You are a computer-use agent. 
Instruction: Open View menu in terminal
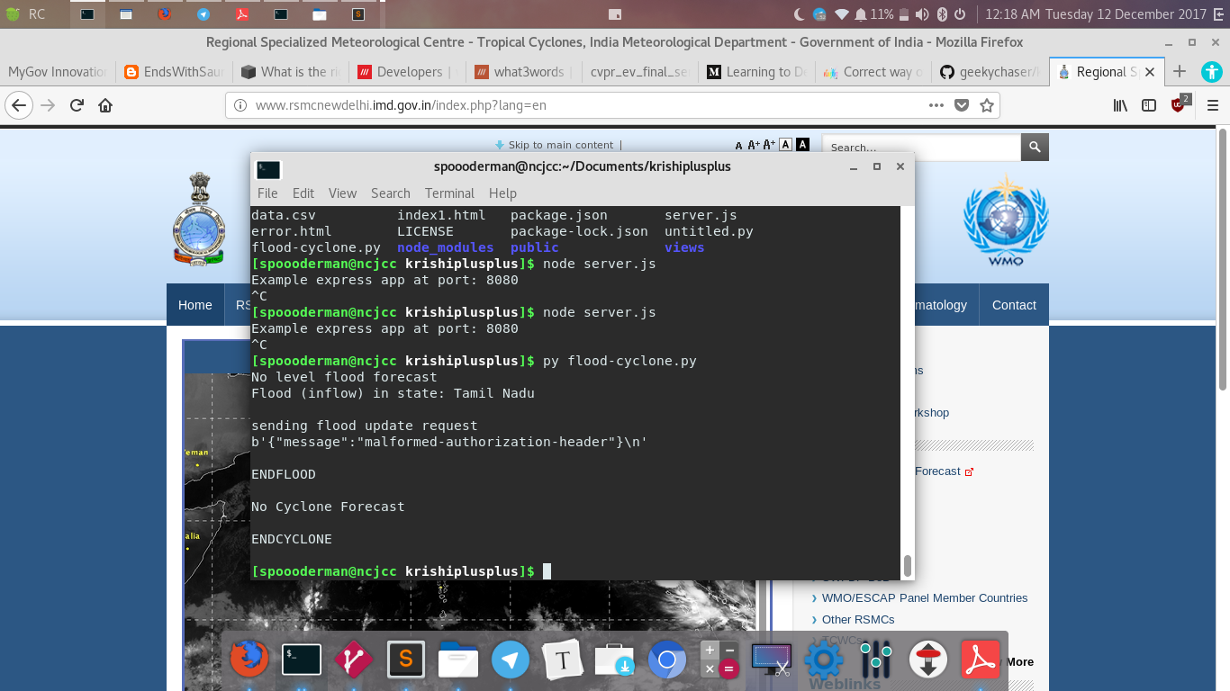[342, 193]
